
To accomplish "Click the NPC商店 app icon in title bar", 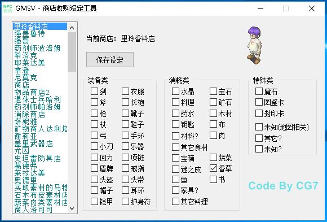I will 8,8.
